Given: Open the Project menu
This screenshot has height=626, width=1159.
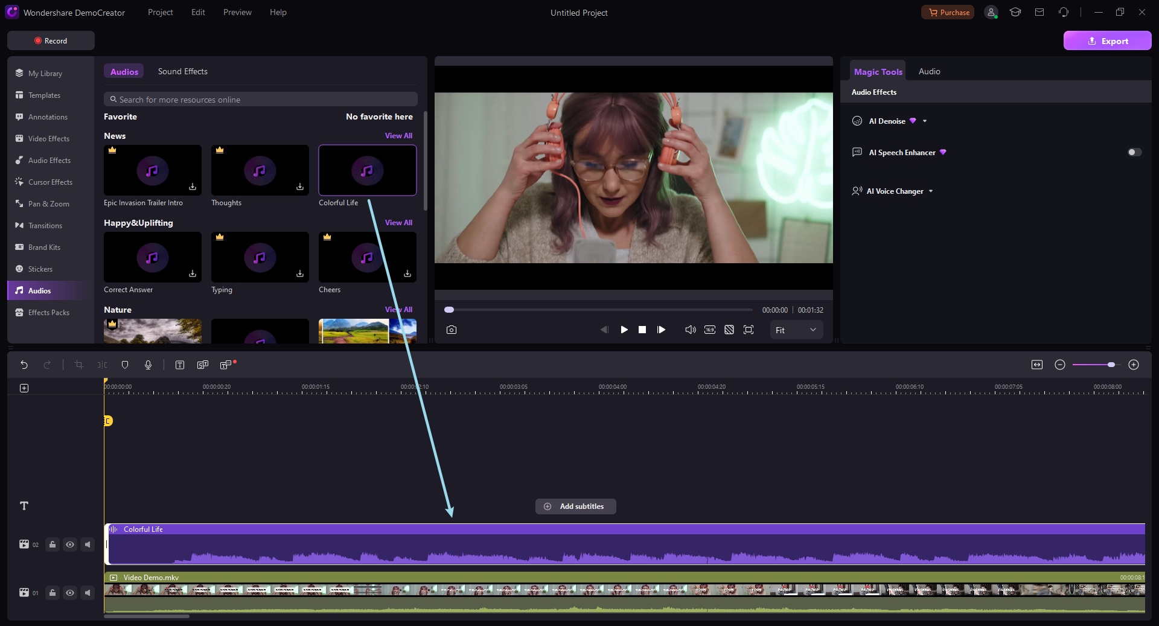Looking at the screenshot, I should (160, 12).
